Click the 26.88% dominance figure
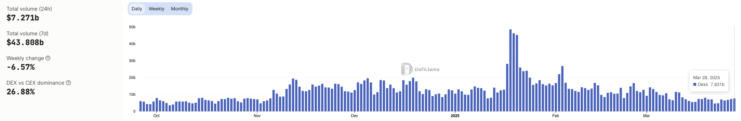 (21, 92)
